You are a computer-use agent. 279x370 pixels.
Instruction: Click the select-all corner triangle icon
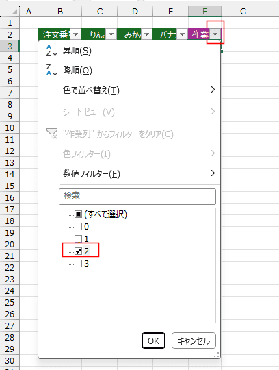click(x=14, y=12)
